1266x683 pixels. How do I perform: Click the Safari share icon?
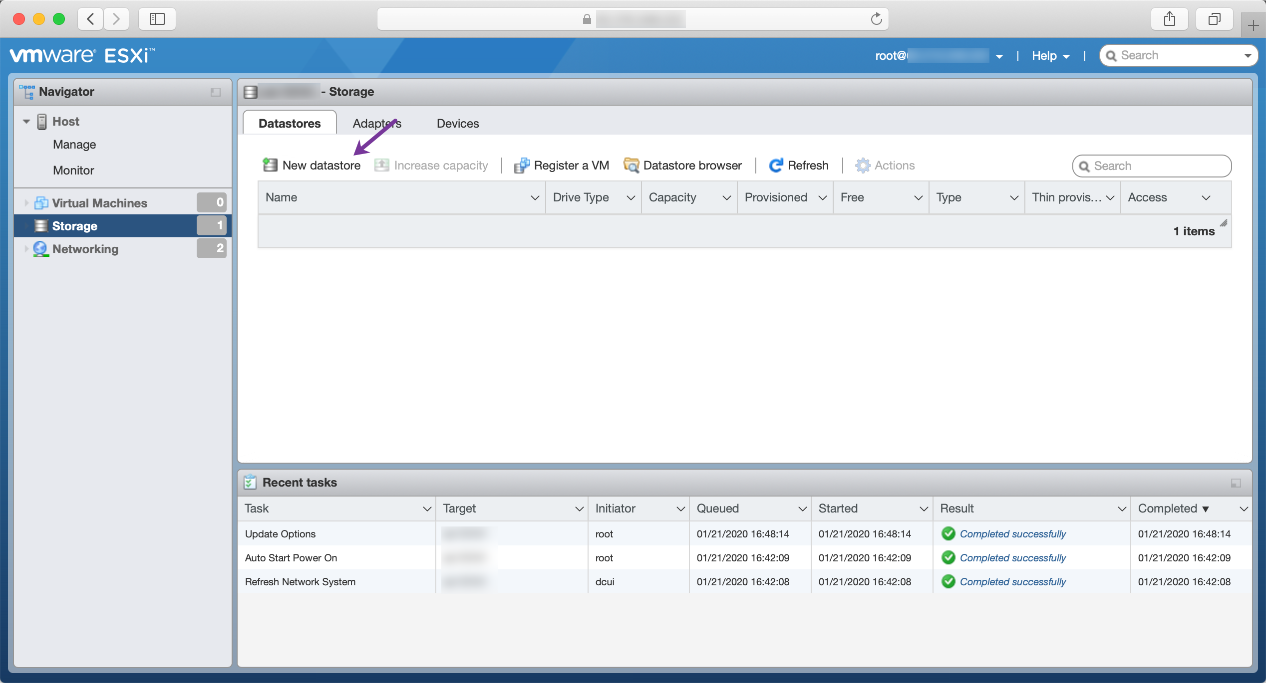[1169, 19]
